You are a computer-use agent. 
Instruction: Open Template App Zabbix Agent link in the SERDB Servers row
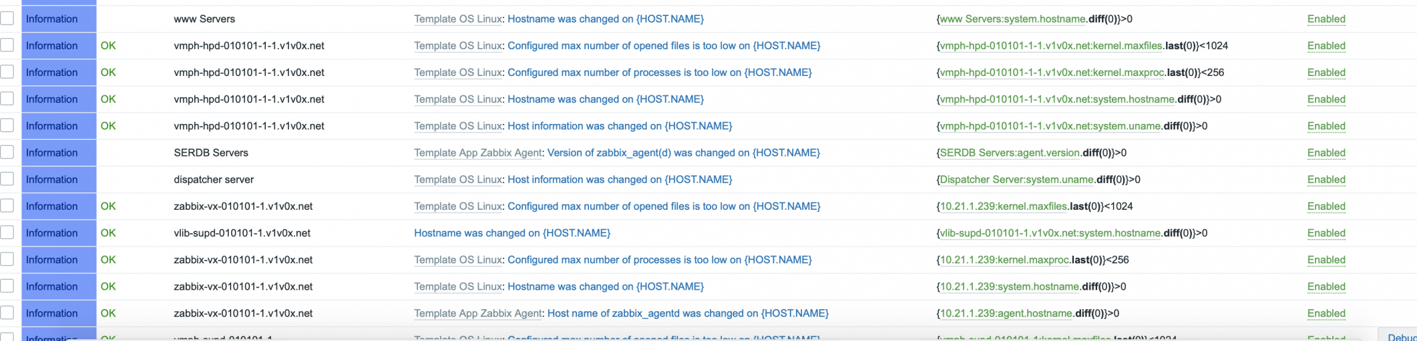coord(477,153)
